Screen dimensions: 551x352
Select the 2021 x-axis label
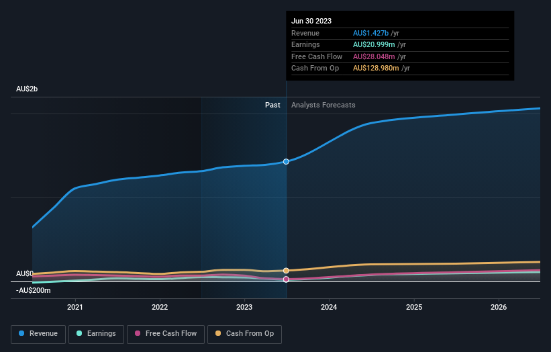click(75, 307)
